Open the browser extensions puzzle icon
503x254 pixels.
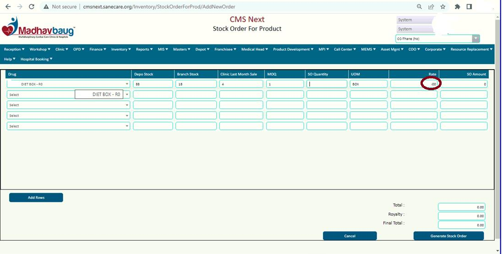pyautogui.click(x=457, y=7)
